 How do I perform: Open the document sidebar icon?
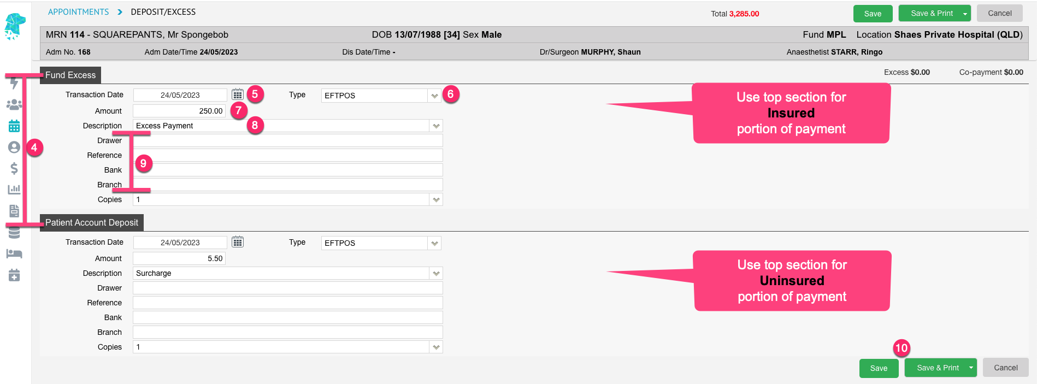pos(14,211)
